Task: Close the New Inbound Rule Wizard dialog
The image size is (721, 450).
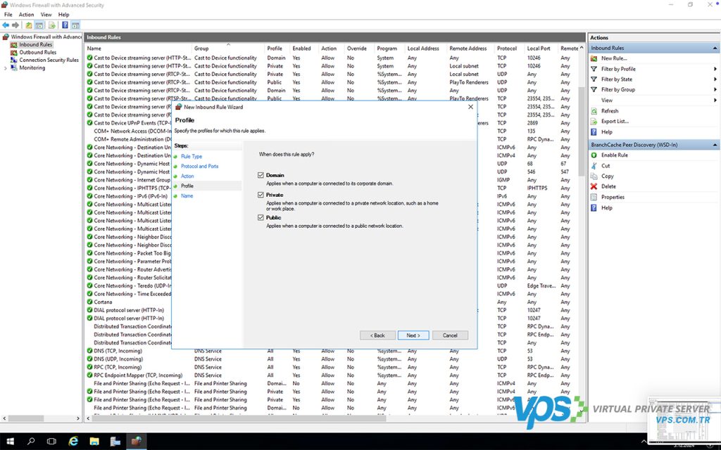Action: tap(470, 107)
